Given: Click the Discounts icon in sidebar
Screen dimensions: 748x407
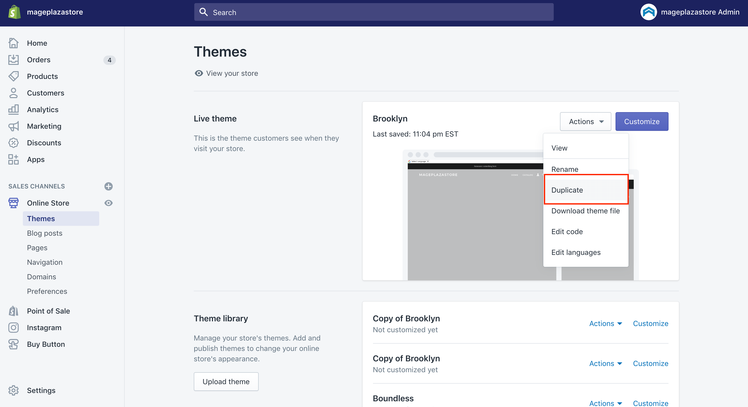Looking at the screenshot, I should (14, 142).
